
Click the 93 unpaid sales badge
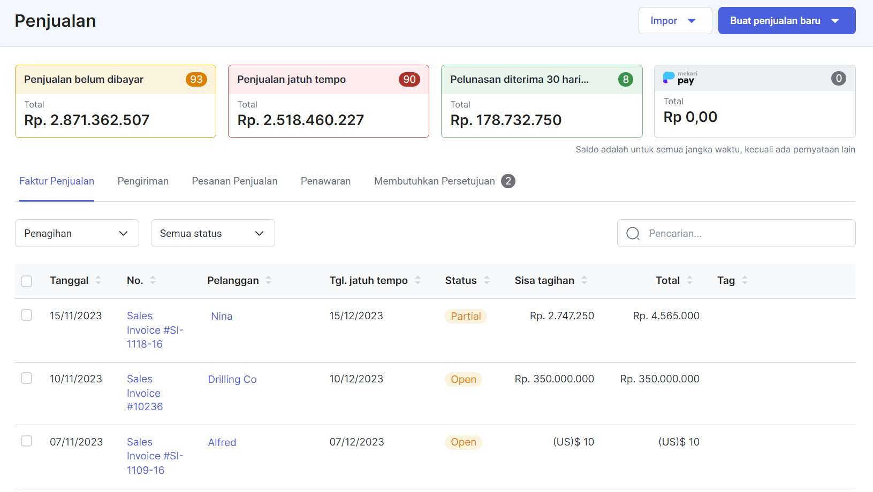pos(196,79)
